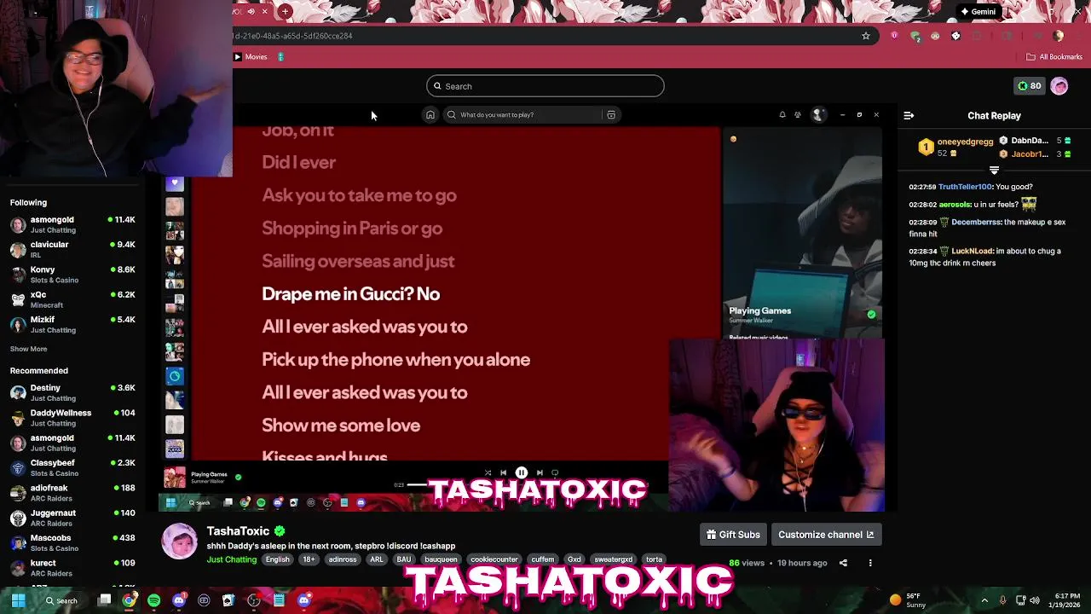
Task: Click the Kick search field at top
Action: click(x=545, y=86)
